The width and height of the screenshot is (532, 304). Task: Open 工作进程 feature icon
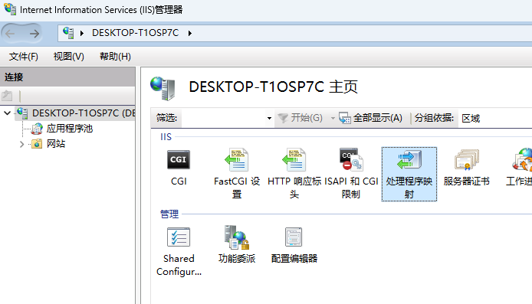click(520, 168)
